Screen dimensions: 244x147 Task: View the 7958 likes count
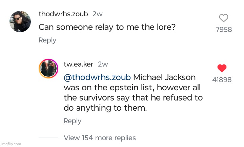(224, 30)
